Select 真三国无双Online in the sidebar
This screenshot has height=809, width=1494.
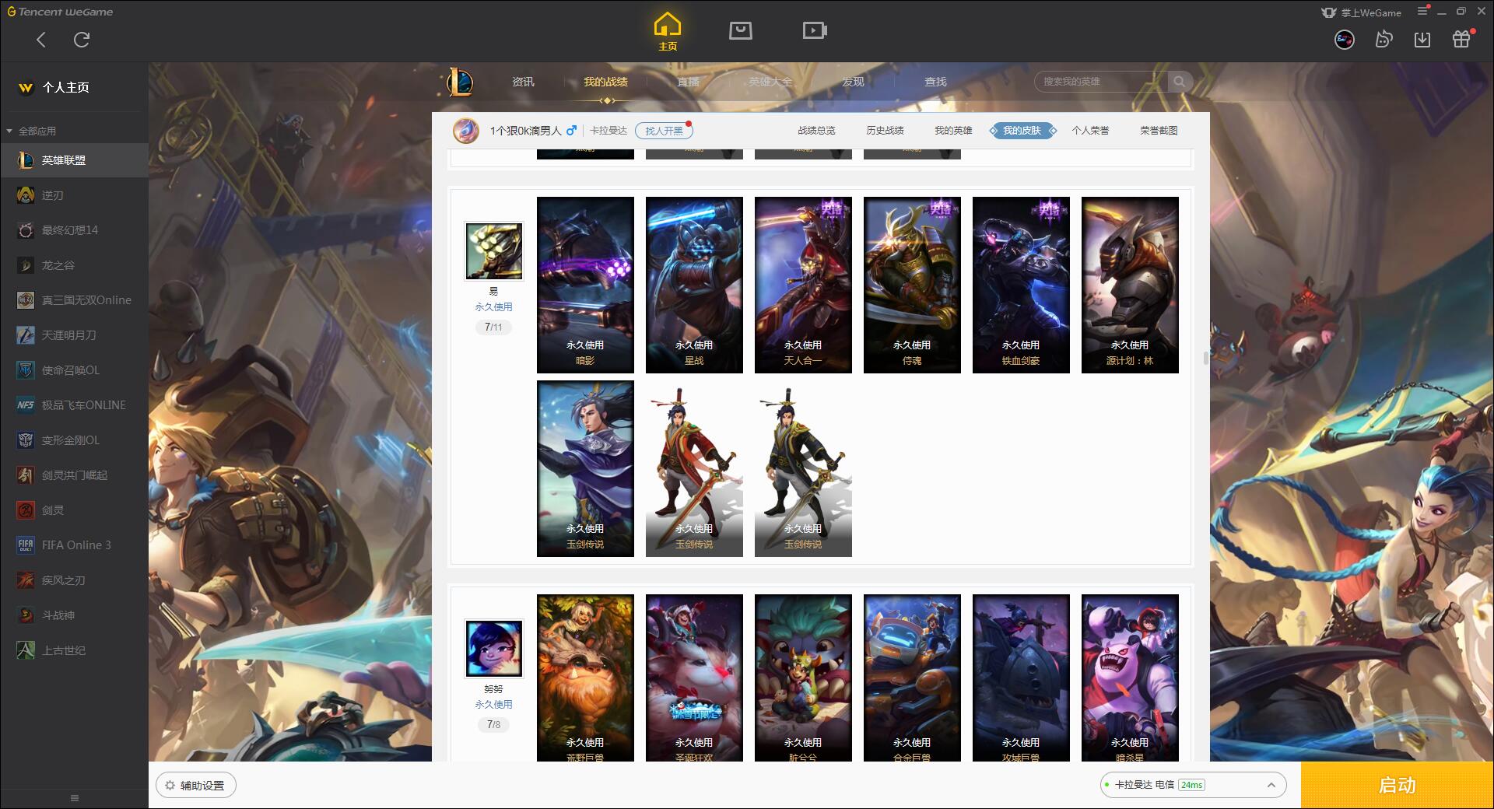click(74, 300)
